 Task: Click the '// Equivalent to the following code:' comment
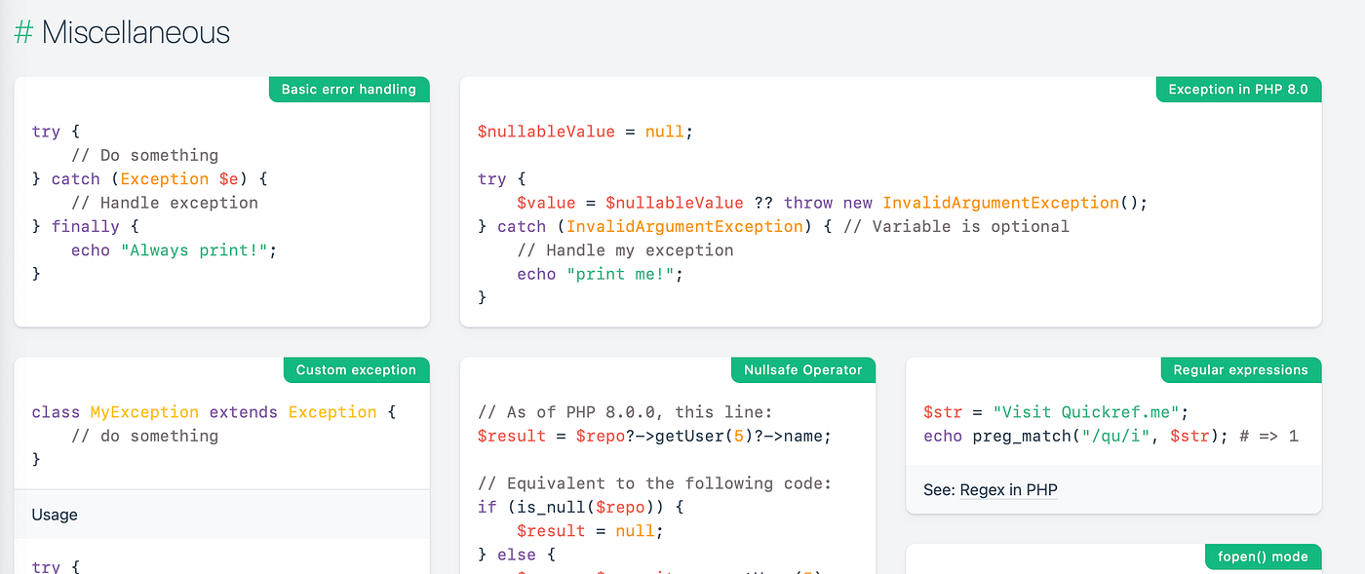pyautogui.click(x=654, y=483)
